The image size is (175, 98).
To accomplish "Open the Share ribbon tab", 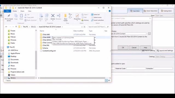I will pos(22,11).
